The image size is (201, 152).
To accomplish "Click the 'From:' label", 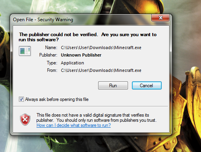I will tap(52, 70).
